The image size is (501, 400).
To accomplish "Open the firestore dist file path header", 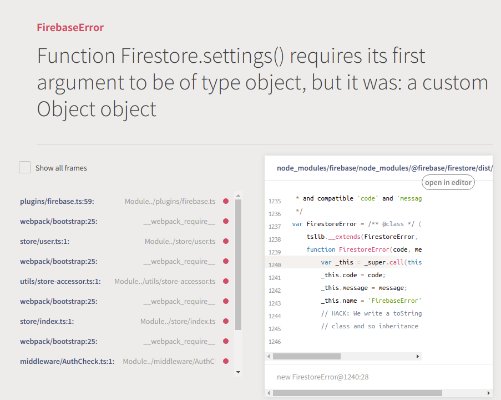I will click(x=384, y=168).
